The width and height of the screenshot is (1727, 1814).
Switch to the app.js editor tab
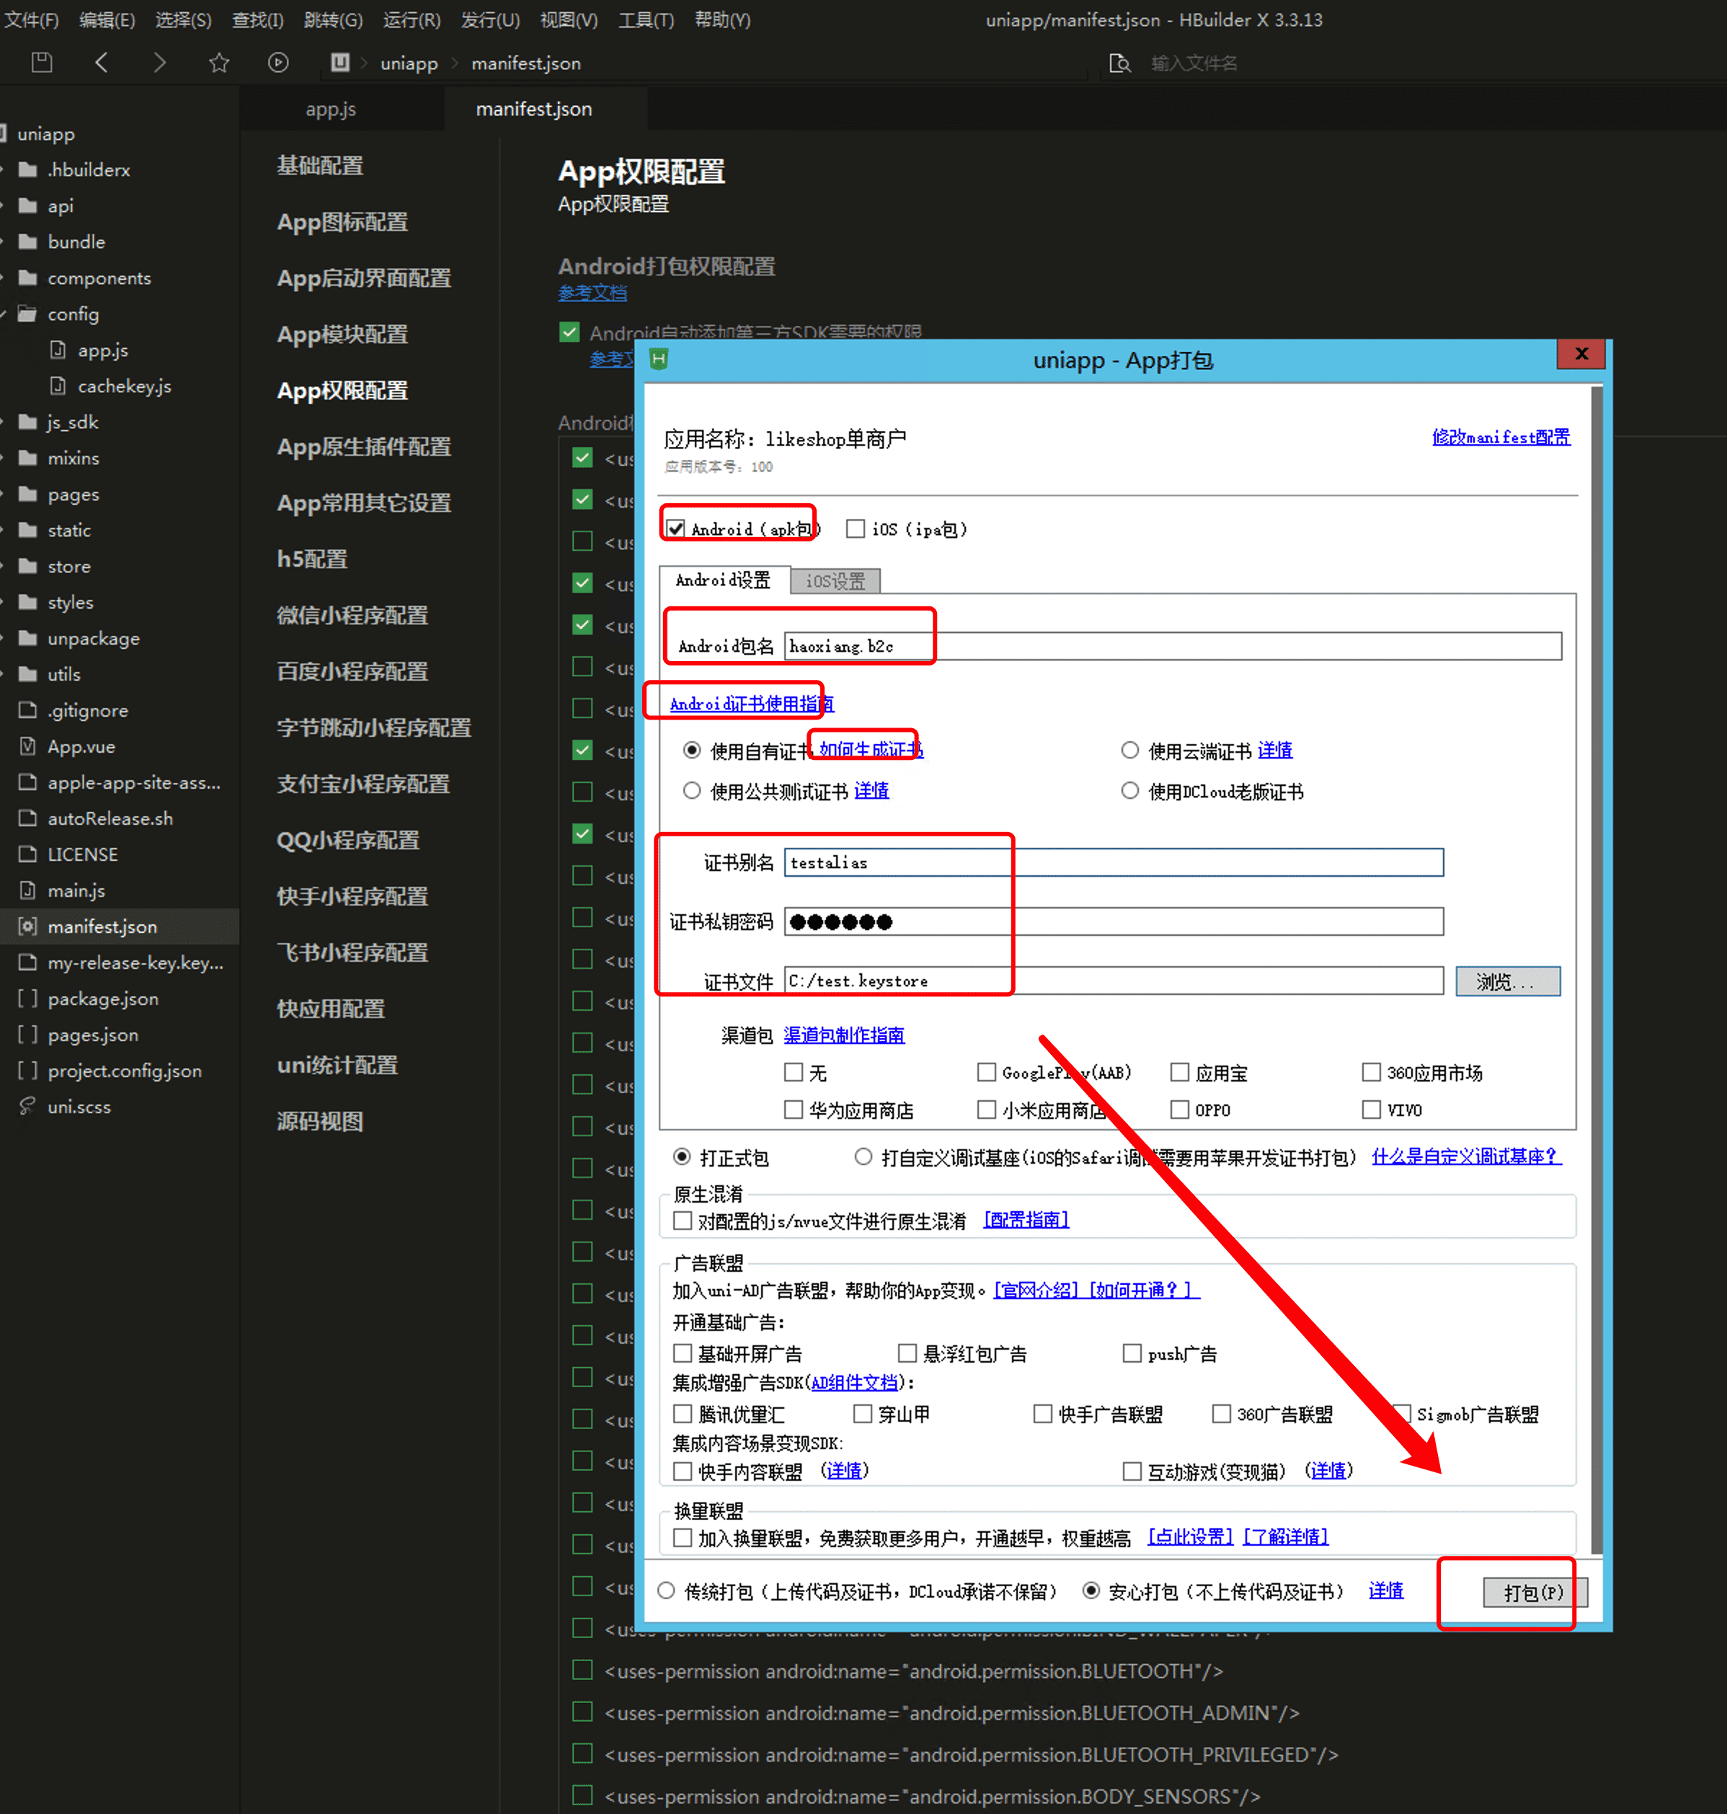click(331, 109)
